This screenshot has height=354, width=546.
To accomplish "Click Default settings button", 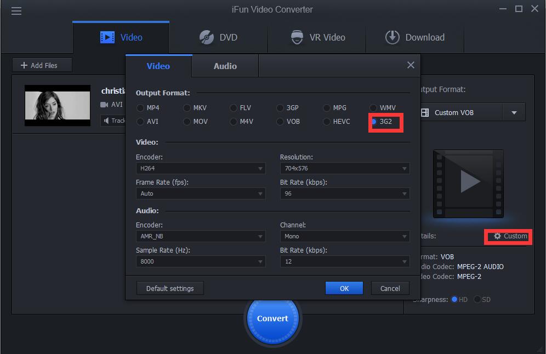I will click(x=170, y=288).
